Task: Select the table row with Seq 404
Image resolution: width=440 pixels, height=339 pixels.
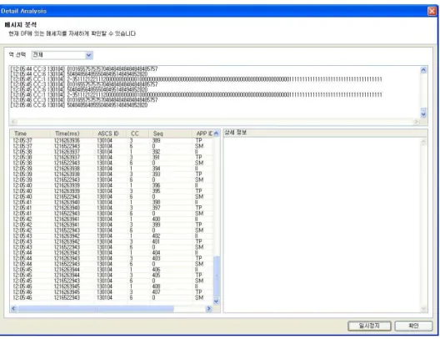Action: [x=112, y=253]
